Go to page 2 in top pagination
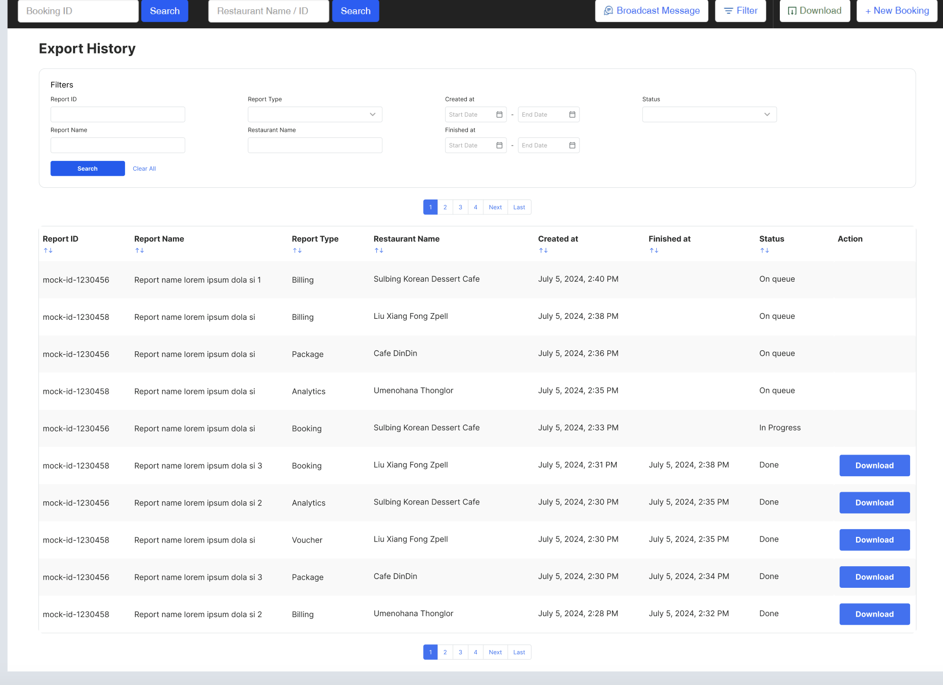 pos(445,207)
